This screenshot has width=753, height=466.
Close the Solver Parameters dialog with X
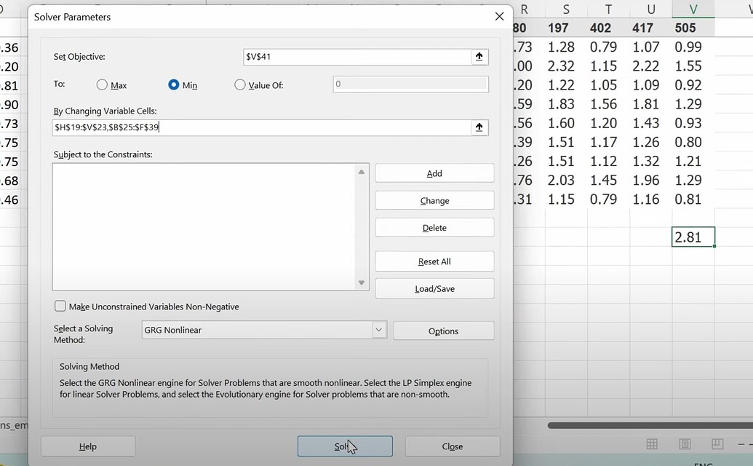click(499, 17)
